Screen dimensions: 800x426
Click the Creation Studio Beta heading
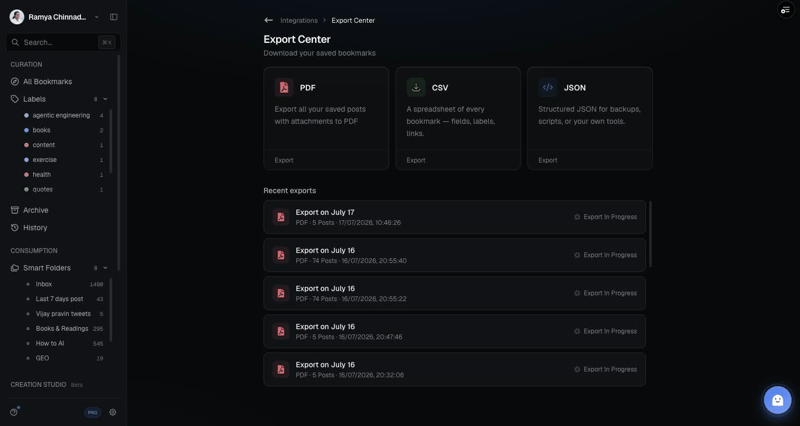click(47, 385)
